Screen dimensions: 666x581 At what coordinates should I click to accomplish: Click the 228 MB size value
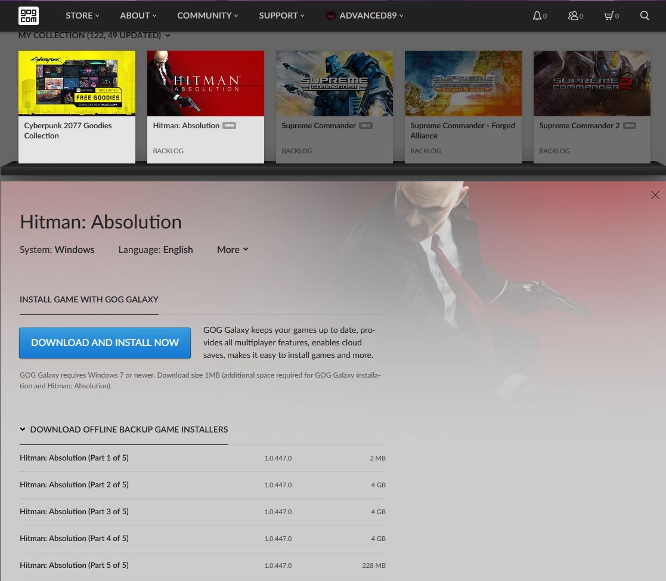tap(374, 565)
